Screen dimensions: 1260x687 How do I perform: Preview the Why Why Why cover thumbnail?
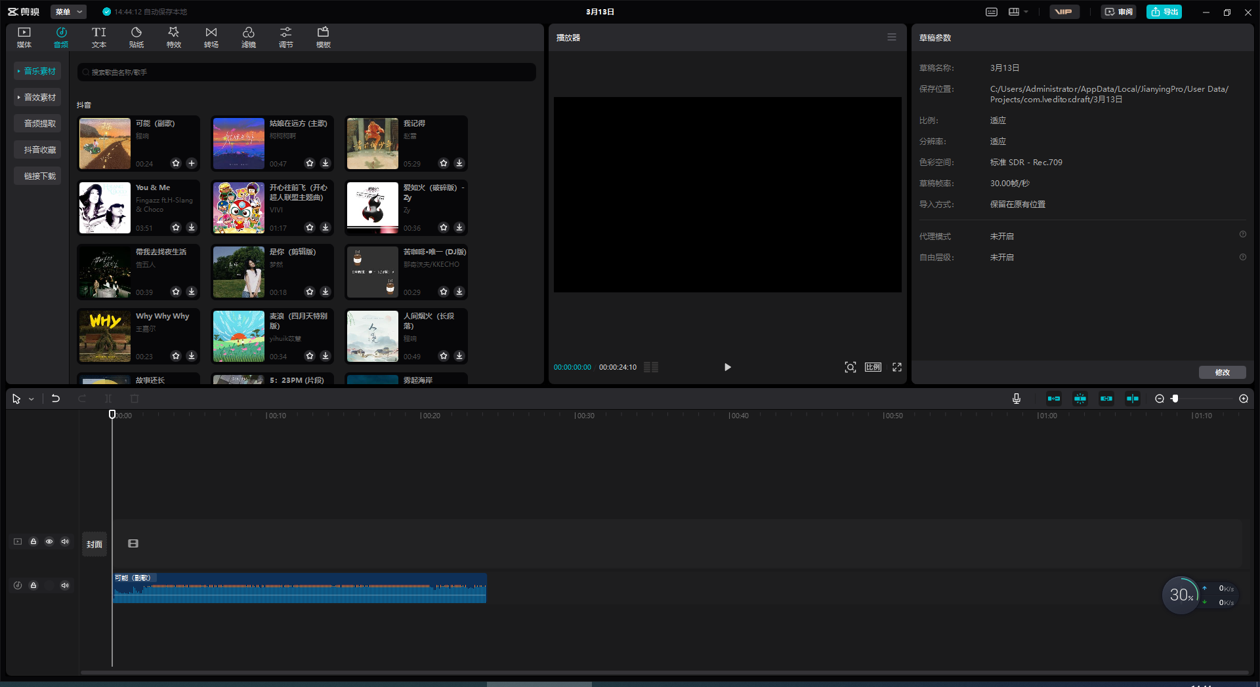click(105, 336)
